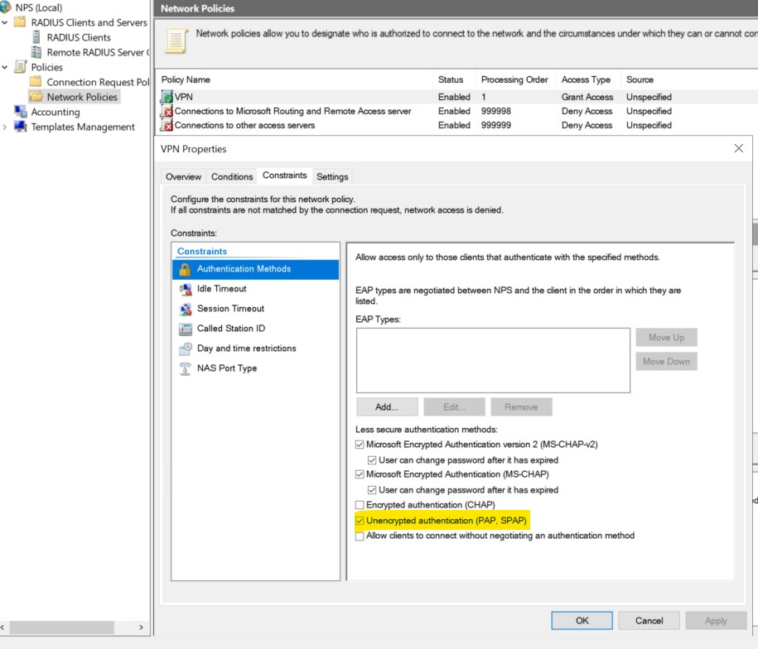Click the RADIUS Clients server icon
The image size is (758, 649).
[x=36, y=36]
